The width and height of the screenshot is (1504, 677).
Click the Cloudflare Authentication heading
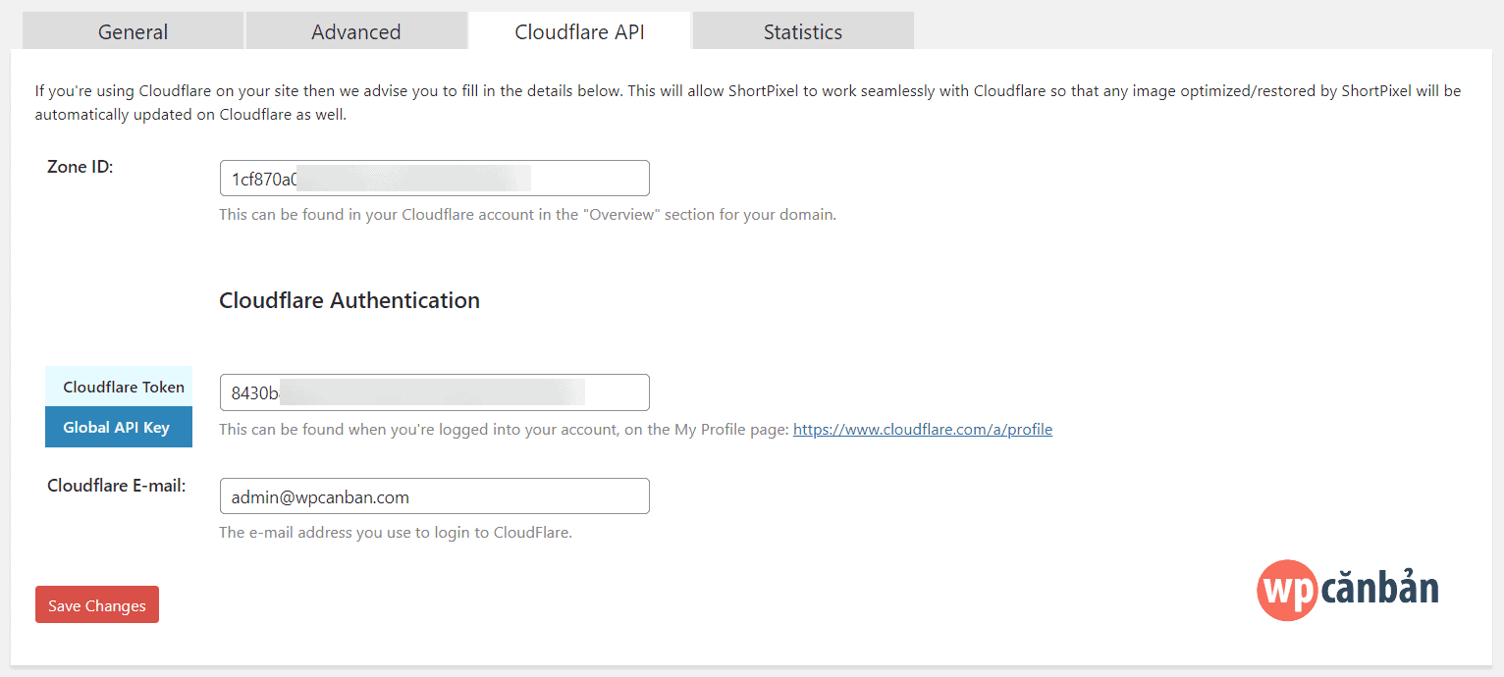349,300
